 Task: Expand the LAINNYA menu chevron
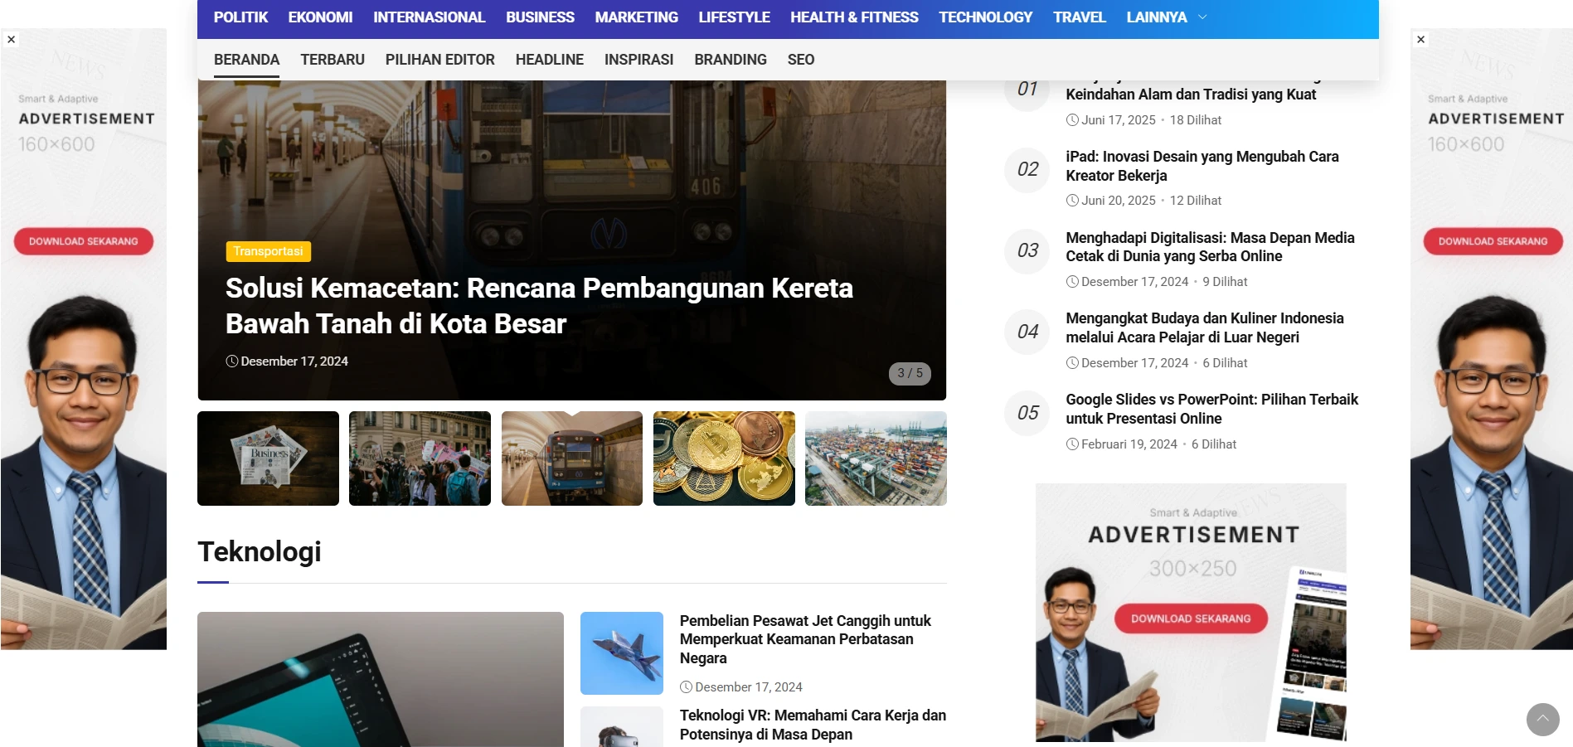(1202, 17)
